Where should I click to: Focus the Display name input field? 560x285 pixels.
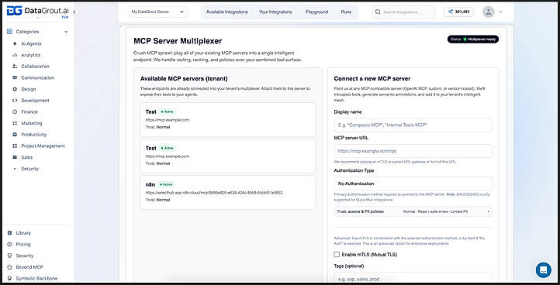pos(413,125)
